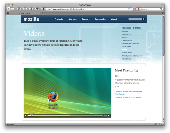Open the Add-ons menu
Screen dimensions: 170x133
click(x=73, y=19)
